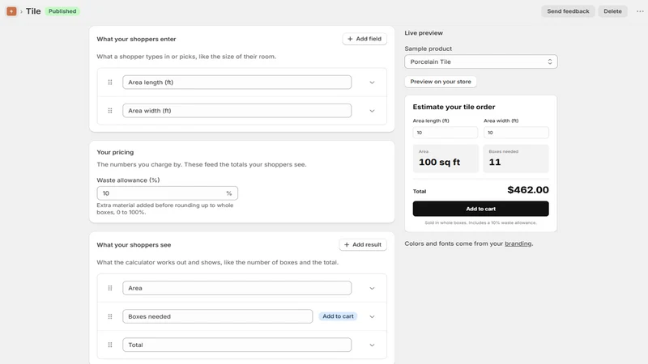The width and height of the screenshot is (648, 364).
Task: Click the Total result name field
Action: [x=237, y=345]
